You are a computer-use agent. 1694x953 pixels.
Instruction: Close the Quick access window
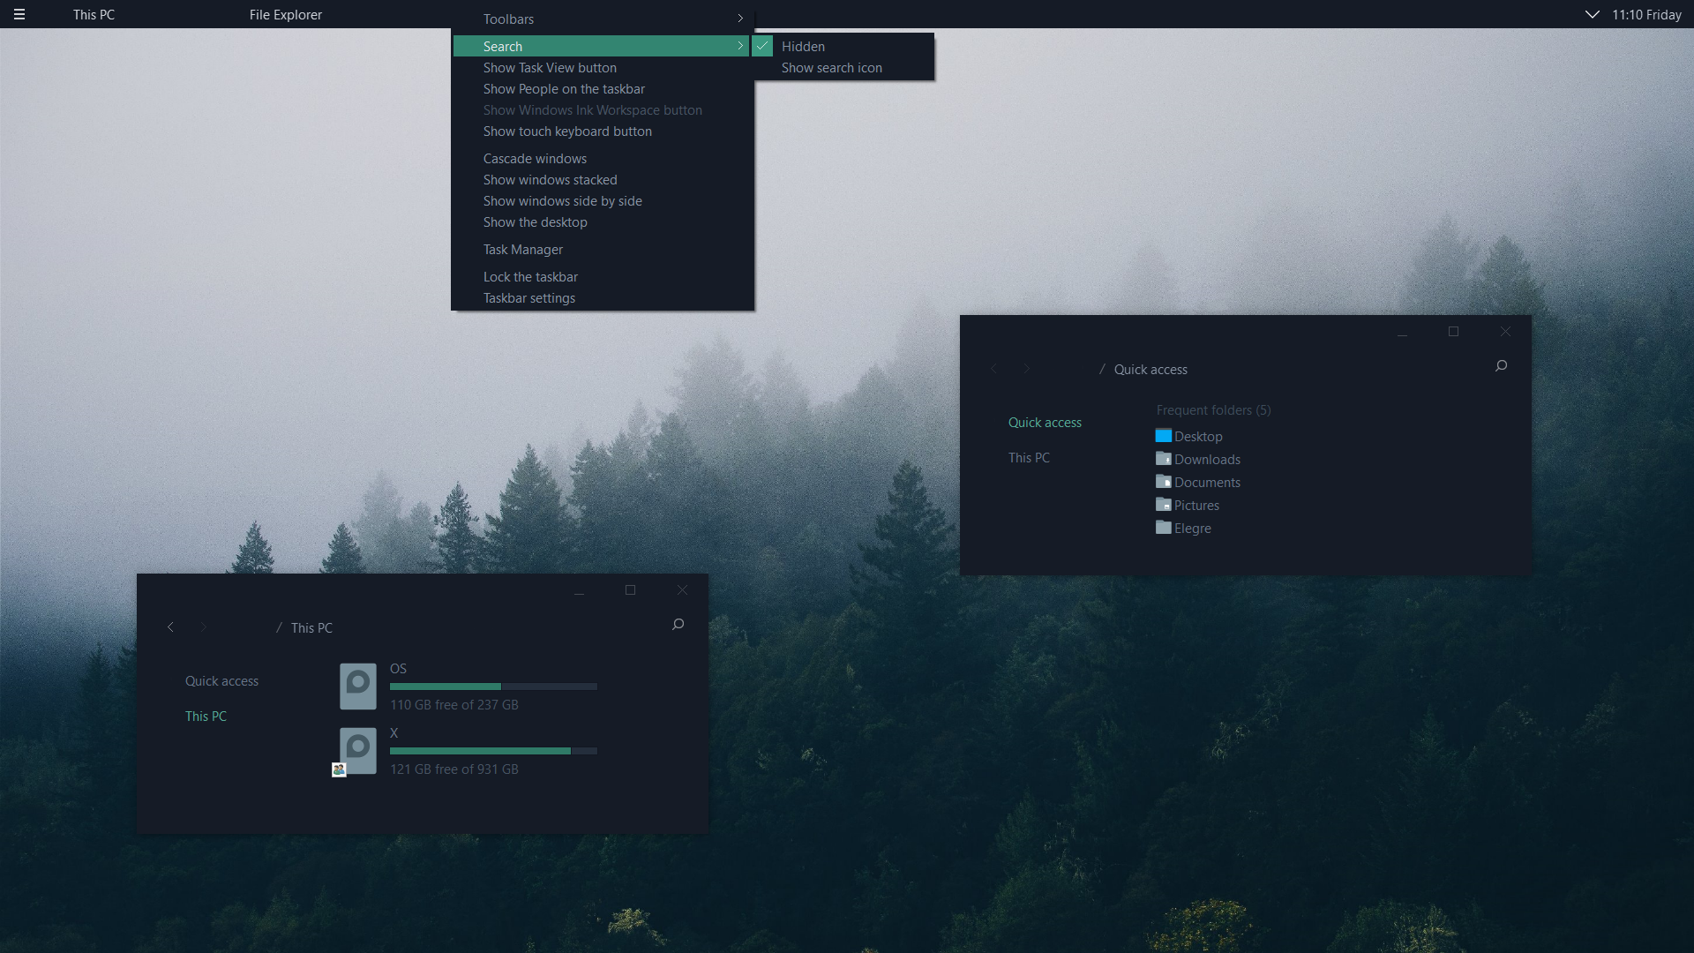coord(1505,332)
